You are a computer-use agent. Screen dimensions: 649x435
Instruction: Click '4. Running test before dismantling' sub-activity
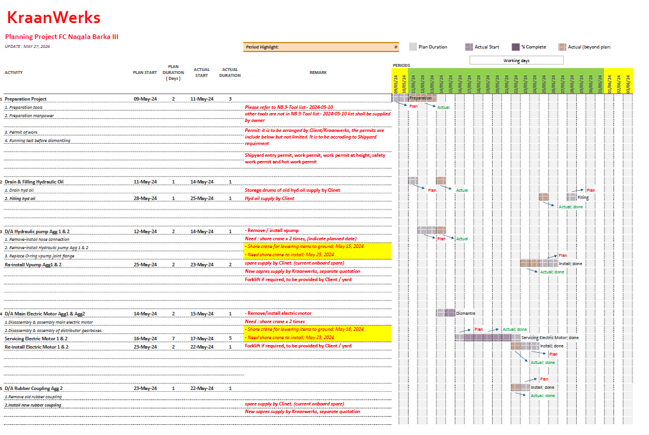pos(38,141)
